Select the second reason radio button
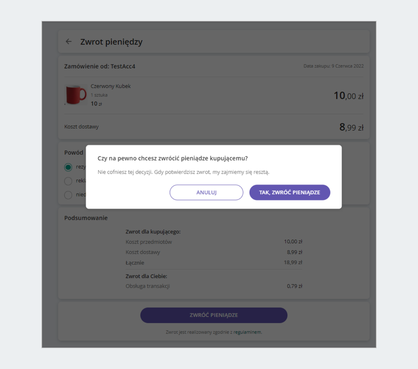Screen dimensions: 418x369 pos(68,181)
